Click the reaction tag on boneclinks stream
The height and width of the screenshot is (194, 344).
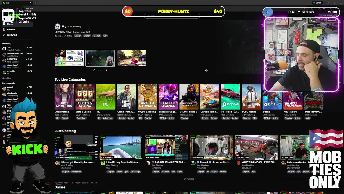(165, 172)
